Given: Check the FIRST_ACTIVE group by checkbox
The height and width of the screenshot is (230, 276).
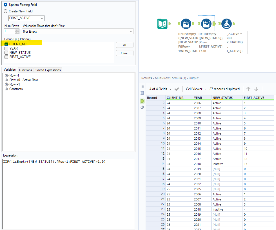Looking at the screenshot, I should click(6, 57).
